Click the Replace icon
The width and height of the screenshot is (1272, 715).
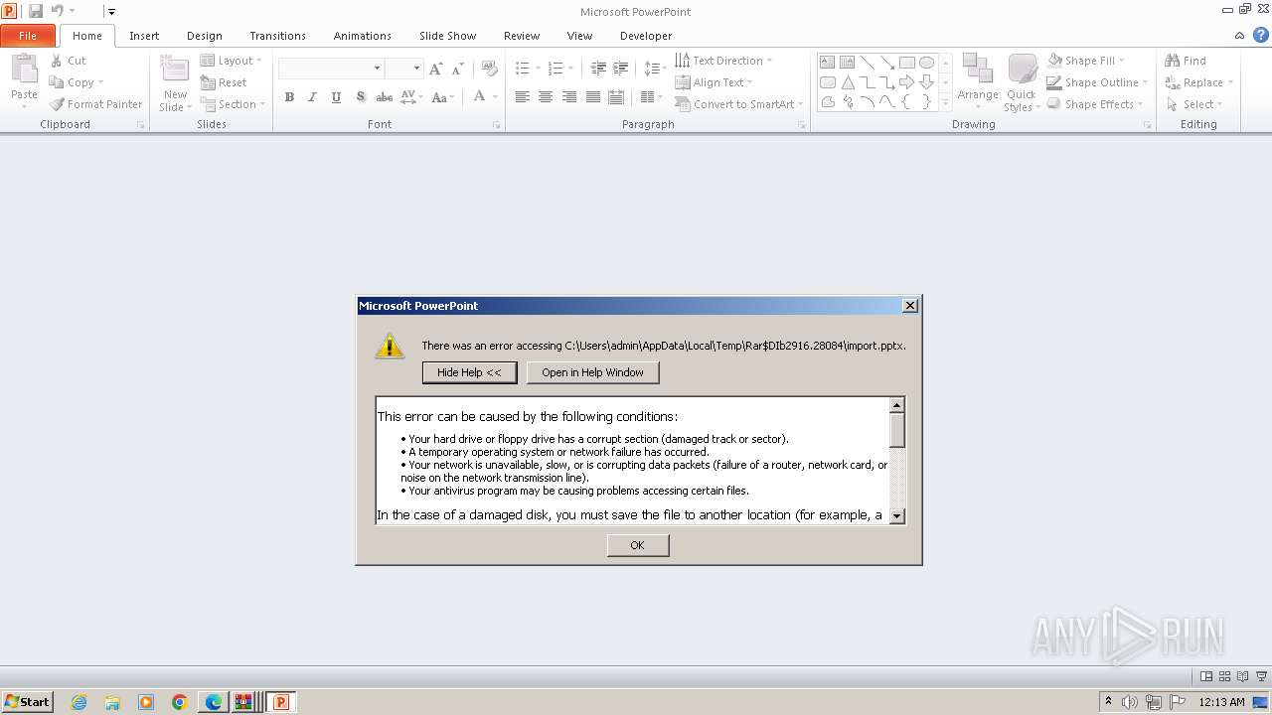[x=1173, y=82]
